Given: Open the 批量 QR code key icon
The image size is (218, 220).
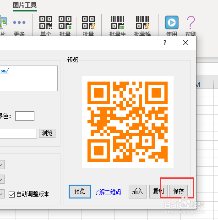Looking at the screenshot, I should click(x=88, y=22).
